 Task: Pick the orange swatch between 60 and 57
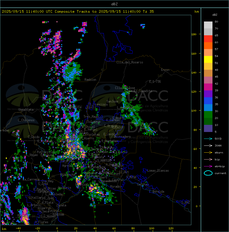pos(208,46)
